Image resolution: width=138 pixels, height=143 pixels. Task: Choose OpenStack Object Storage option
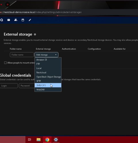click(48, 77)
